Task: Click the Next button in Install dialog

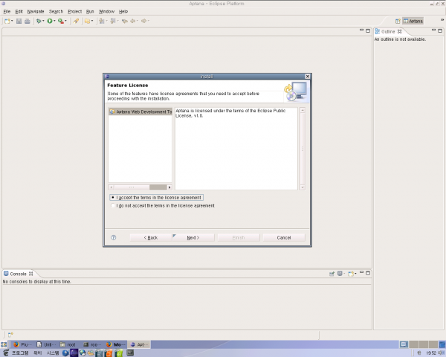Action: point(193,238)
